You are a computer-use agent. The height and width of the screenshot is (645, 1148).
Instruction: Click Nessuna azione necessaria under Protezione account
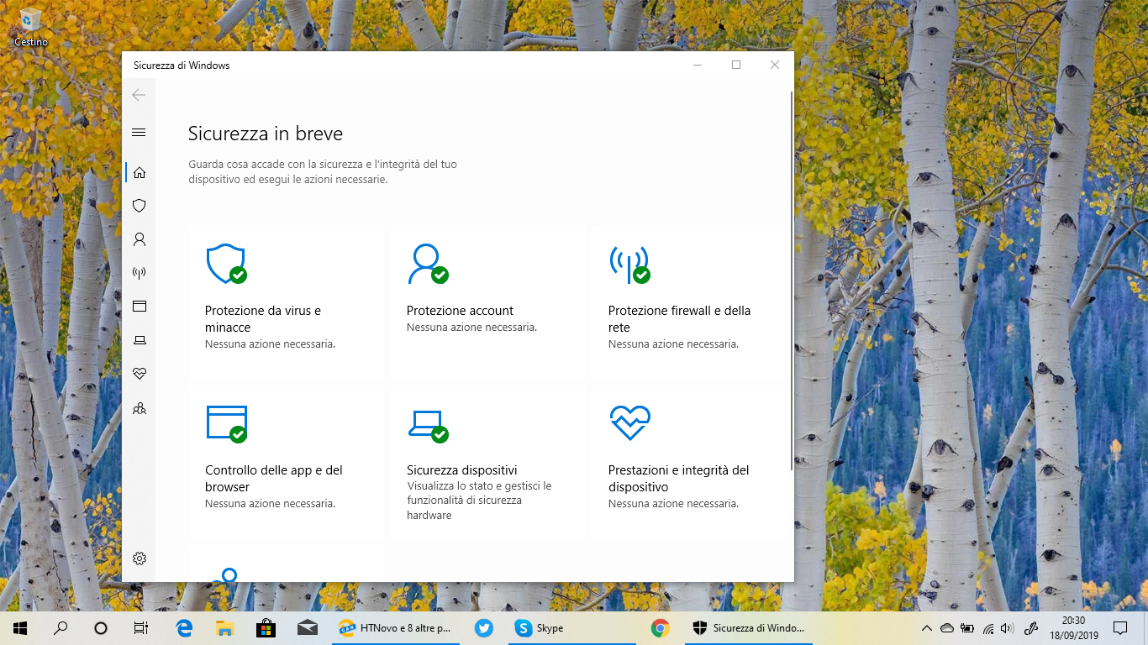click(x=471, y=328)
